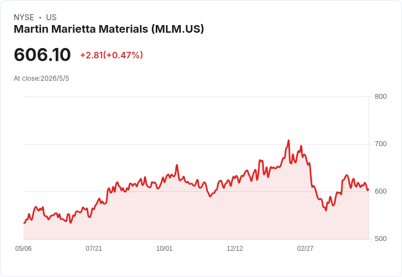The height and width of the screenshot is (277, 402).
Task: Click the At close:2026/5/5 timestamp
Action: point(42,79)
